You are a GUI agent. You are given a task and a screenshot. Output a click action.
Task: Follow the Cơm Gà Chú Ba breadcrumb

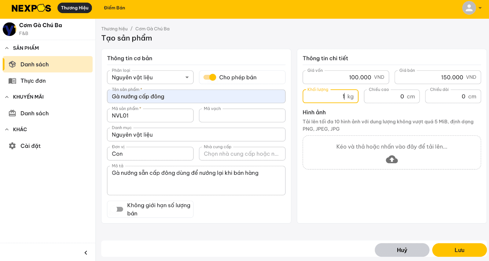click(x=152, y=29)
